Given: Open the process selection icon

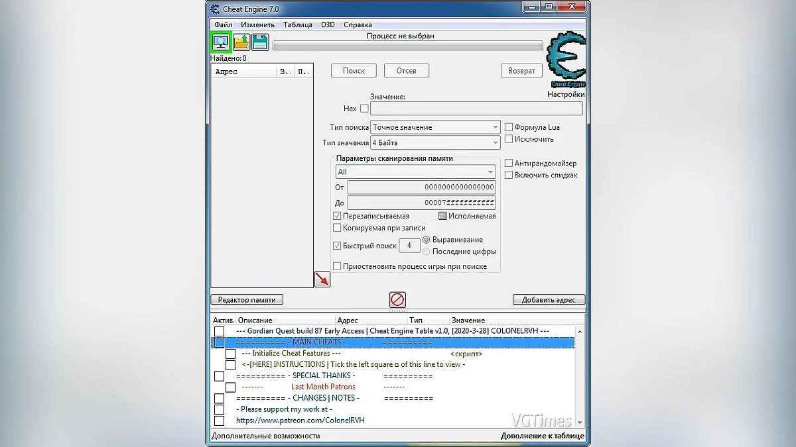Looking at the screenshot, I should tap(221, 42).
